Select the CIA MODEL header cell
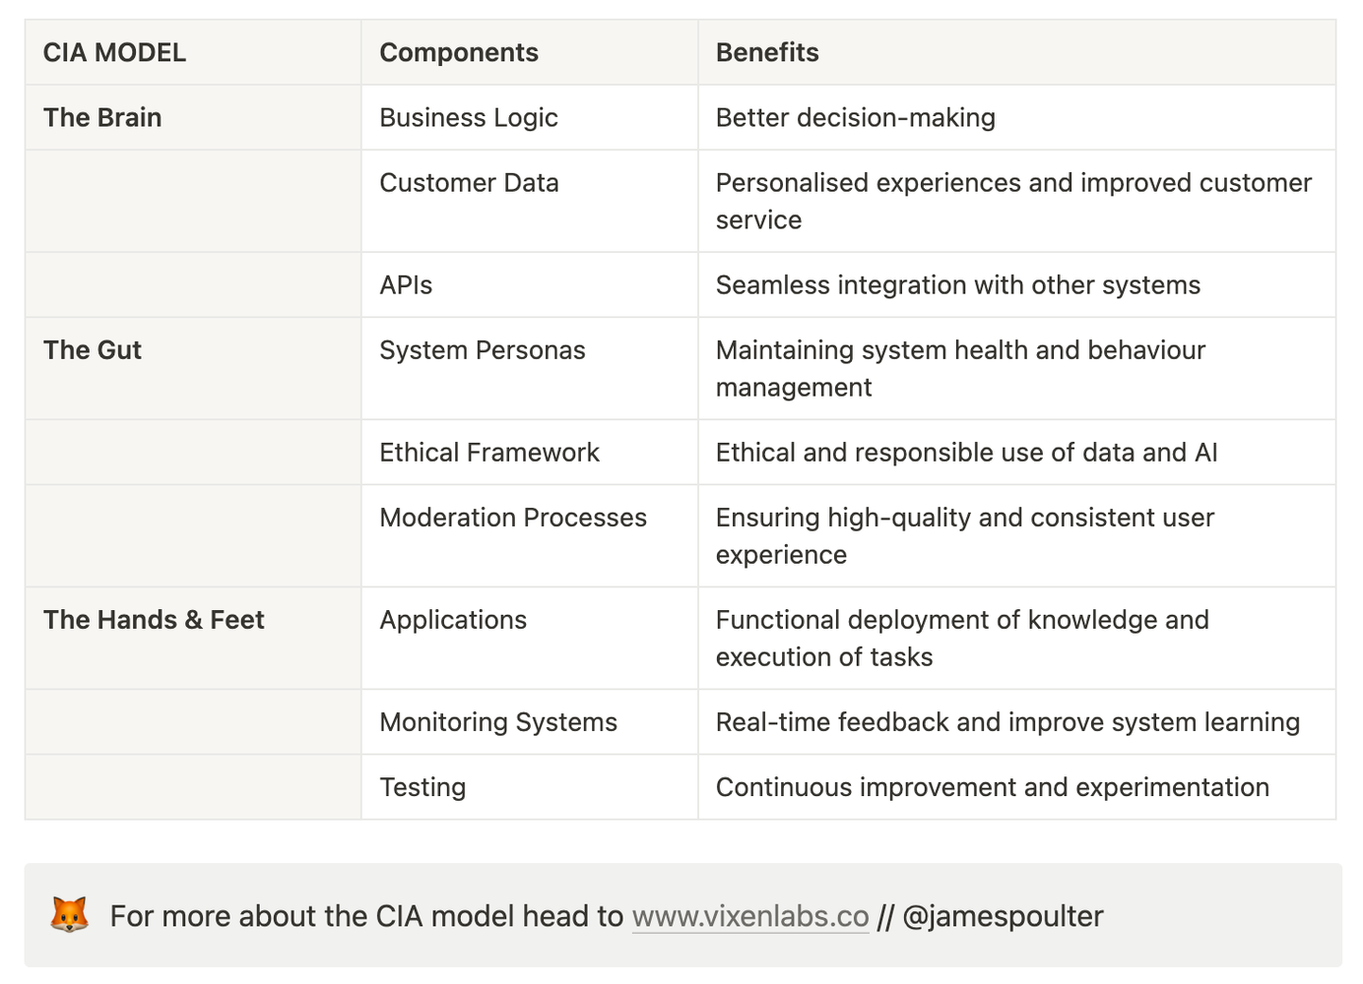 coord(193,52)
